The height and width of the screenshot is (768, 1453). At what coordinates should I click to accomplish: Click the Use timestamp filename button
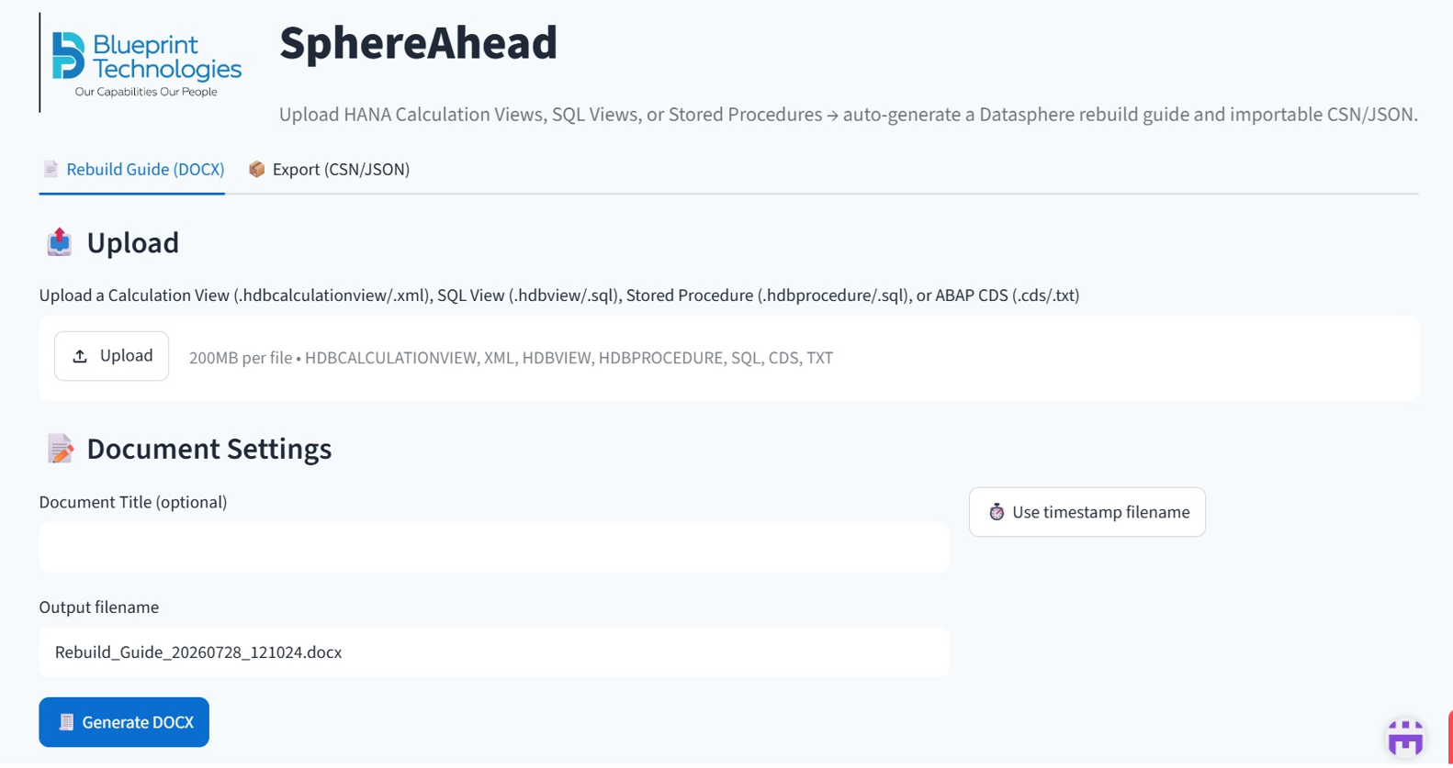[1087, 512]
